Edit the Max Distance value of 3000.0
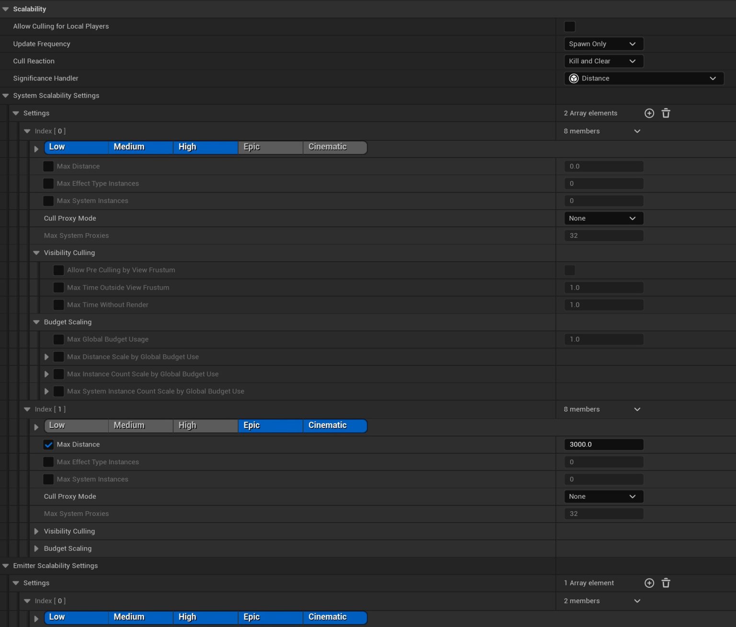Screen dimensions: 736x627 [x=603, y=444]
